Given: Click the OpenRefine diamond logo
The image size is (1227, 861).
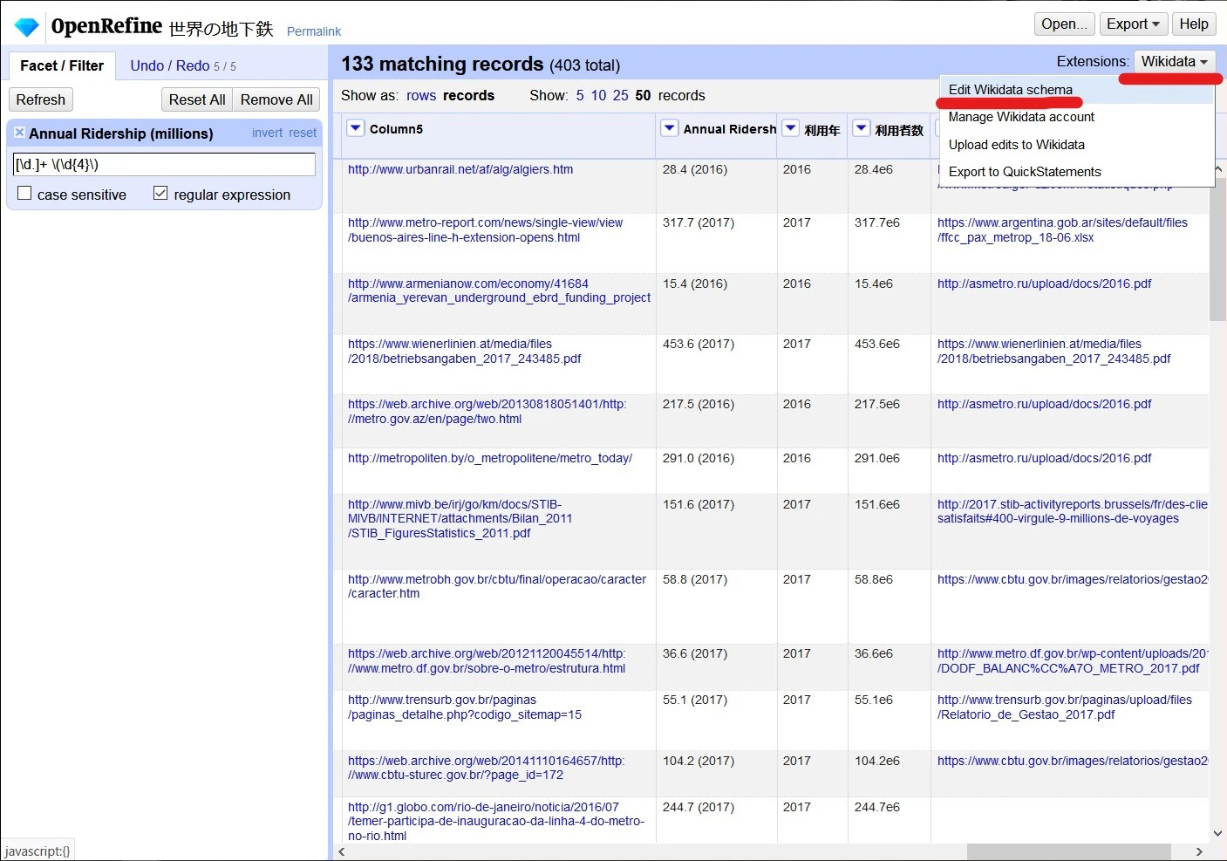Looking at the screenshot, I should tap(27, 27).
